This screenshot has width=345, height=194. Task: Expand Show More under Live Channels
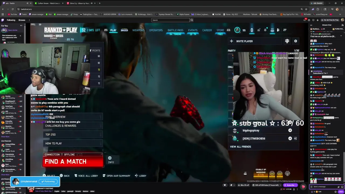pyautogui.click(x=5, y=175)
